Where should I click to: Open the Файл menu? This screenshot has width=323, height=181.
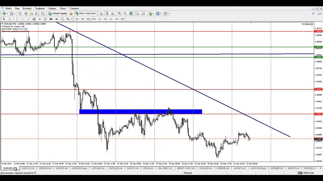9,8
